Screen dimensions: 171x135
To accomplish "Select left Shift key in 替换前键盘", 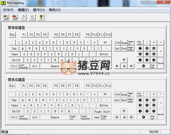I will pyautogui.click(x=16, y=60).
